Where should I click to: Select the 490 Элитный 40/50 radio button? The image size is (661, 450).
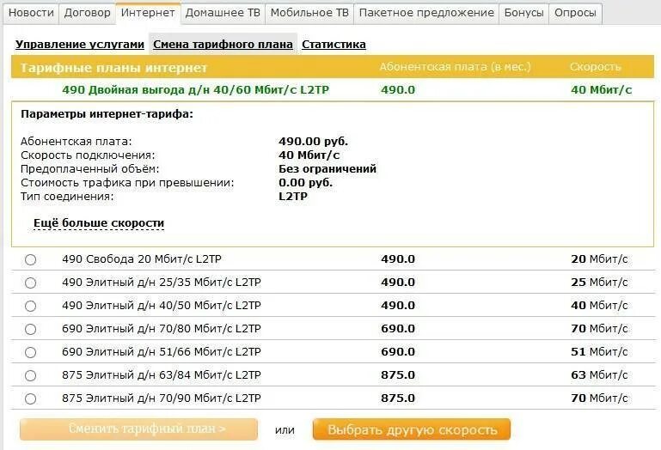click(30, 306)
